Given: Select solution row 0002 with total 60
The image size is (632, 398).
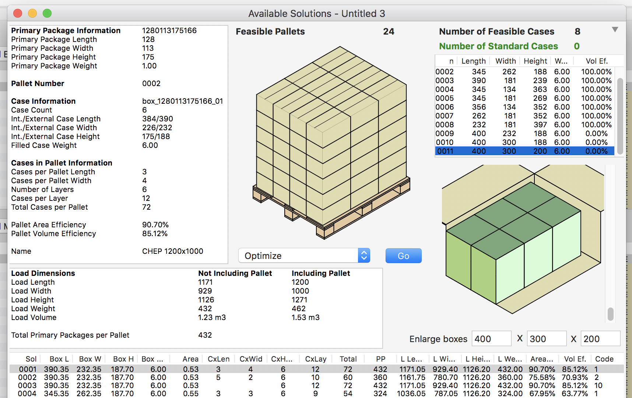Looking at the screenshot, I should (317, 377).
